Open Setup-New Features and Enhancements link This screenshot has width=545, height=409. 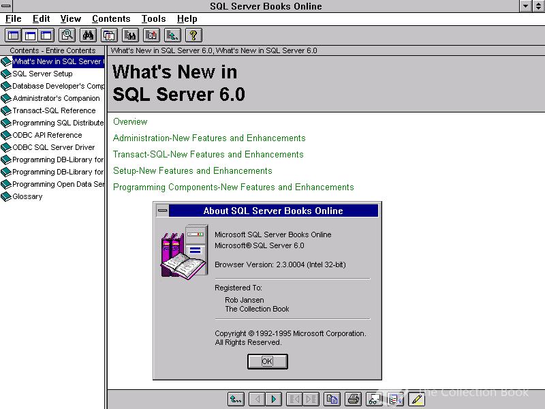pyautogui.click(x=193, y=171)
